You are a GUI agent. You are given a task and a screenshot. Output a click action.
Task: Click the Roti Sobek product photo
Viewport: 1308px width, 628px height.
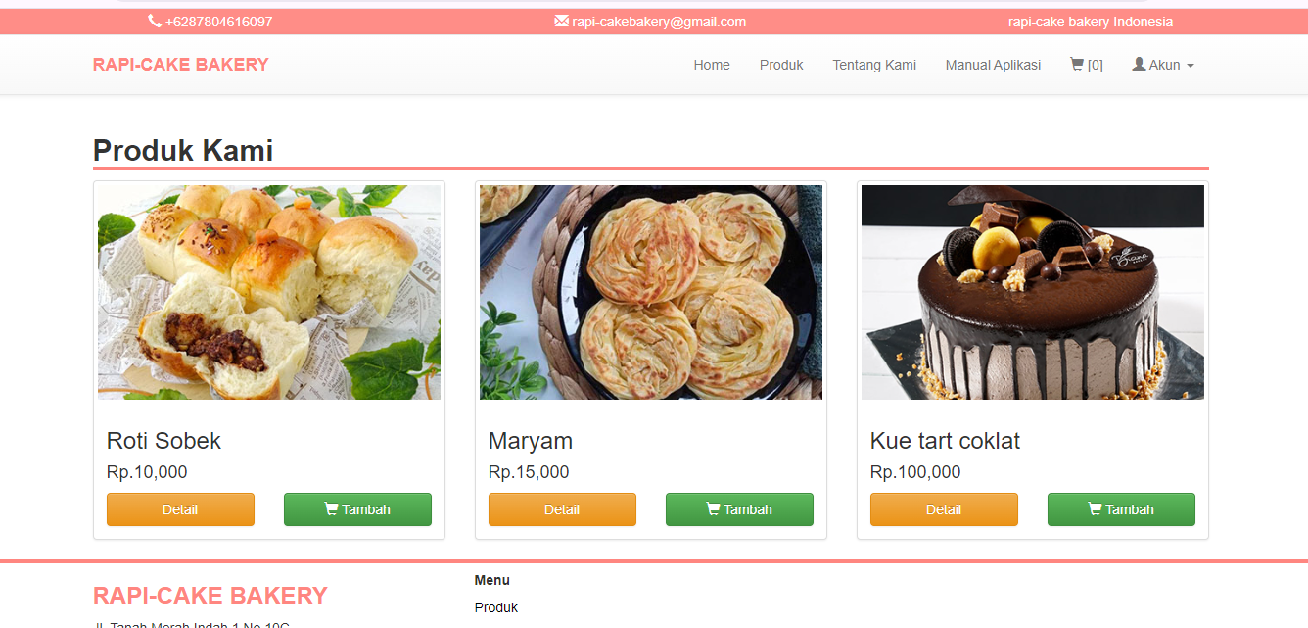[269, 292]
